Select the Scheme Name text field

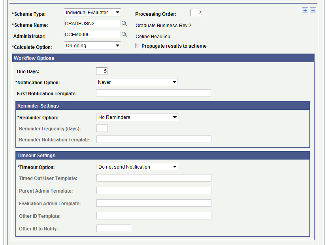coord(93,24)
